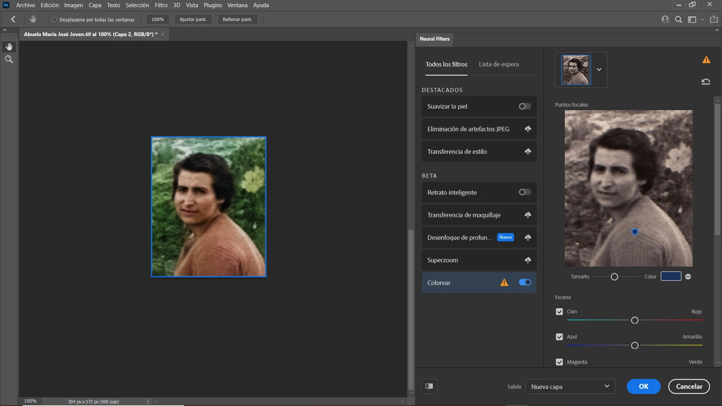Expand the face thumbnail selector chevron
This screenshot has height=406, width=722.
click(x=599, y=70)
